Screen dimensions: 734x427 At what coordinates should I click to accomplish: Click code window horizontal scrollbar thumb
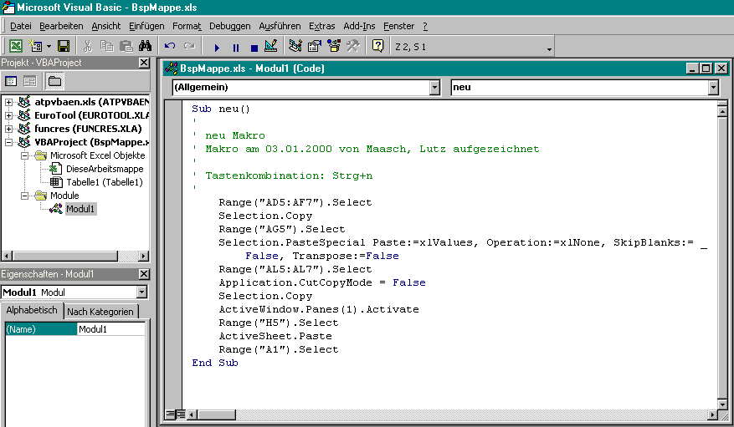click(216, 414)
